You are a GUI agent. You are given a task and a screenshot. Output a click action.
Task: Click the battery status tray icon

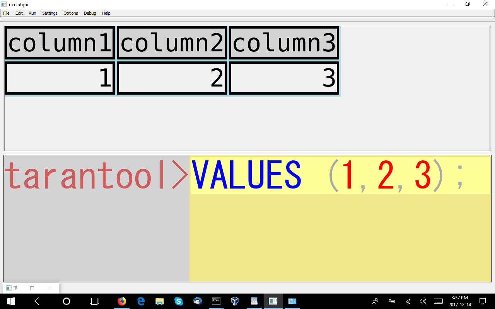(x=392, y=301)
